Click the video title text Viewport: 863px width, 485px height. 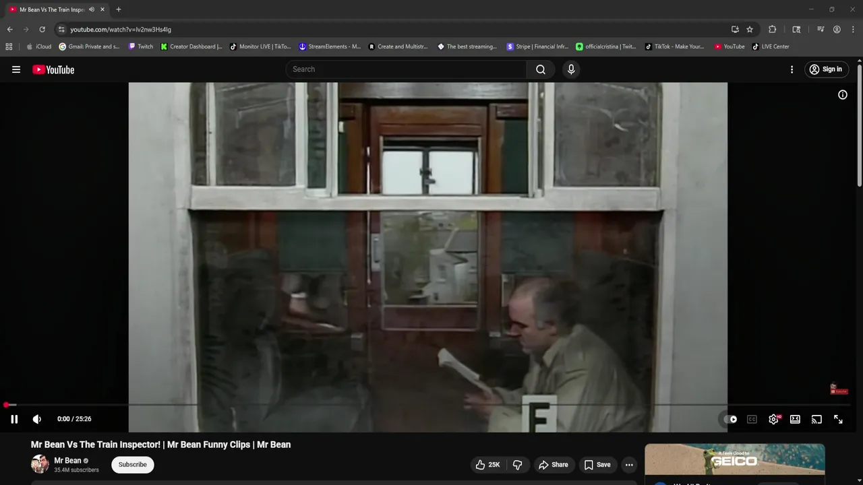click(x=160, y=445)
